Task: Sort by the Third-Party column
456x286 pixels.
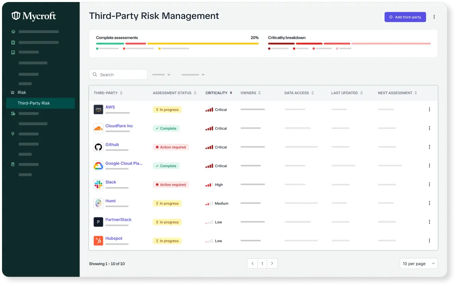Action: point(108,93)
